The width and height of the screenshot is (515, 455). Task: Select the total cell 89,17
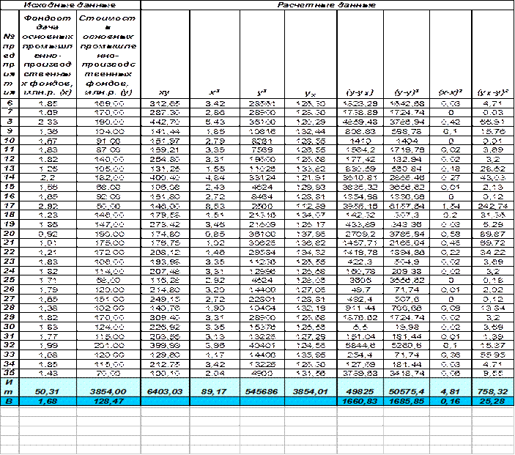pos(215,388)
